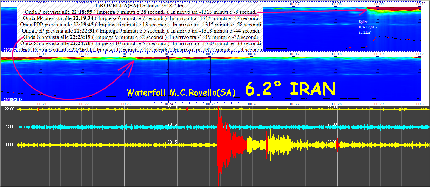Image resolution: width=430 pixels, height=187 pixels.
Task: Select the 'Onda SS prevista alle 22:24:20' row
Action: (x=141, y=43)
